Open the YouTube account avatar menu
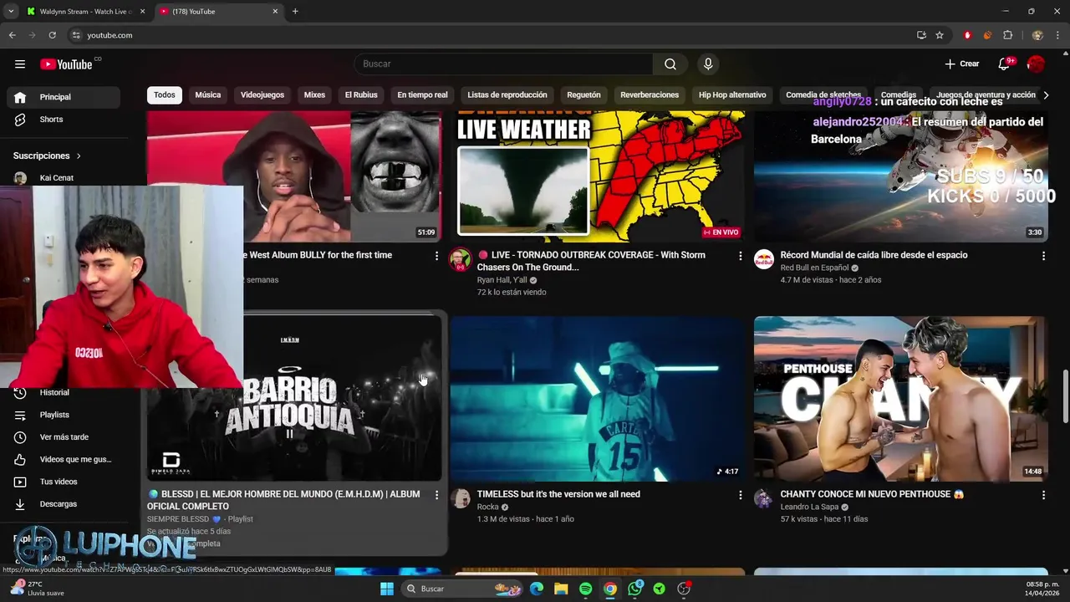The image size is (1070, 602). [x=1036, y=64]
